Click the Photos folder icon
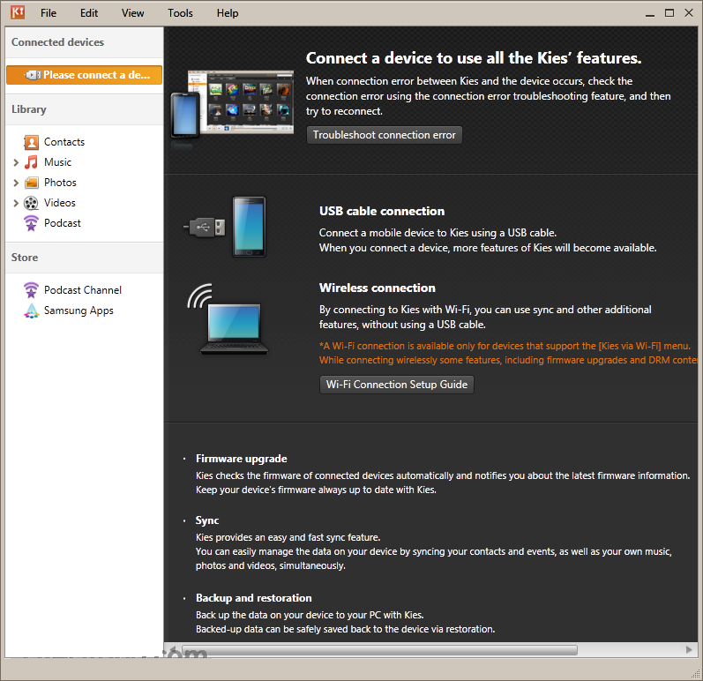 pos(31,183)
